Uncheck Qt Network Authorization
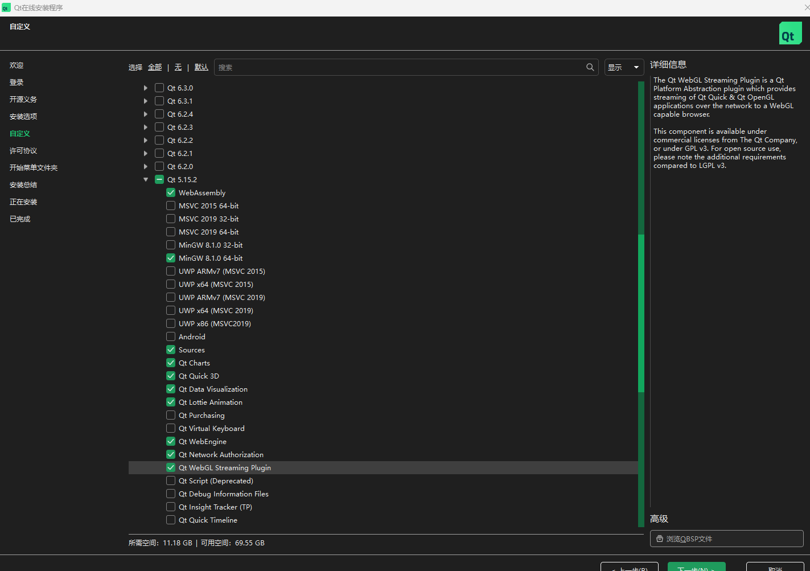Screen dimensions: 810x571 coord(171,454)
